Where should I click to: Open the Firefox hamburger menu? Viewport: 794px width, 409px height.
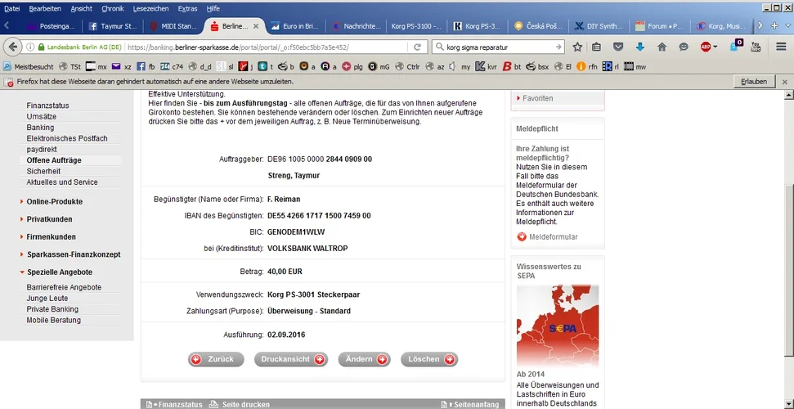pyautogui.click(x=781, y=47)
